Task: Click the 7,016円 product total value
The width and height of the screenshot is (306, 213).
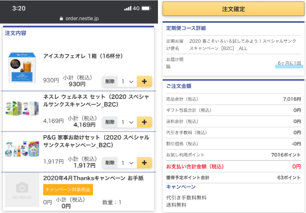Action: [x=292, y=99]
